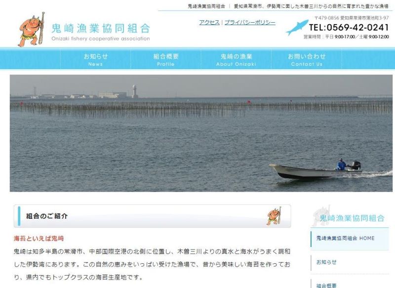Click the 鬼崎漁業協同組合 site title text
Viewport: 395px width, 288px height.
click(101, 29)
